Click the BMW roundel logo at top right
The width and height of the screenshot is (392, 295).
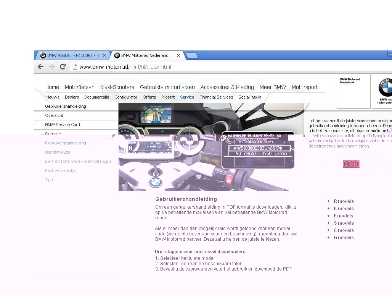pos(384,88)
